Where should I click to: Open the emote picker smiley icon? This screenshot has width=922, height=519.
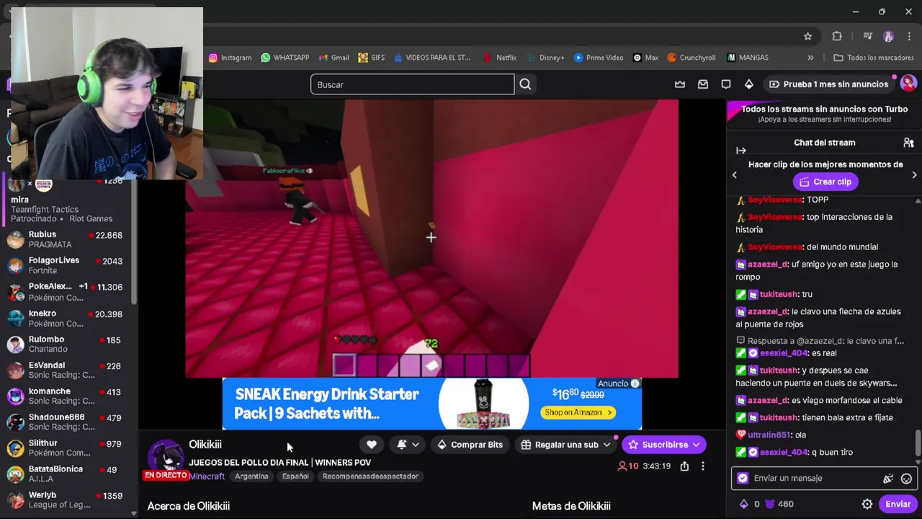click(x=906, y=479)
